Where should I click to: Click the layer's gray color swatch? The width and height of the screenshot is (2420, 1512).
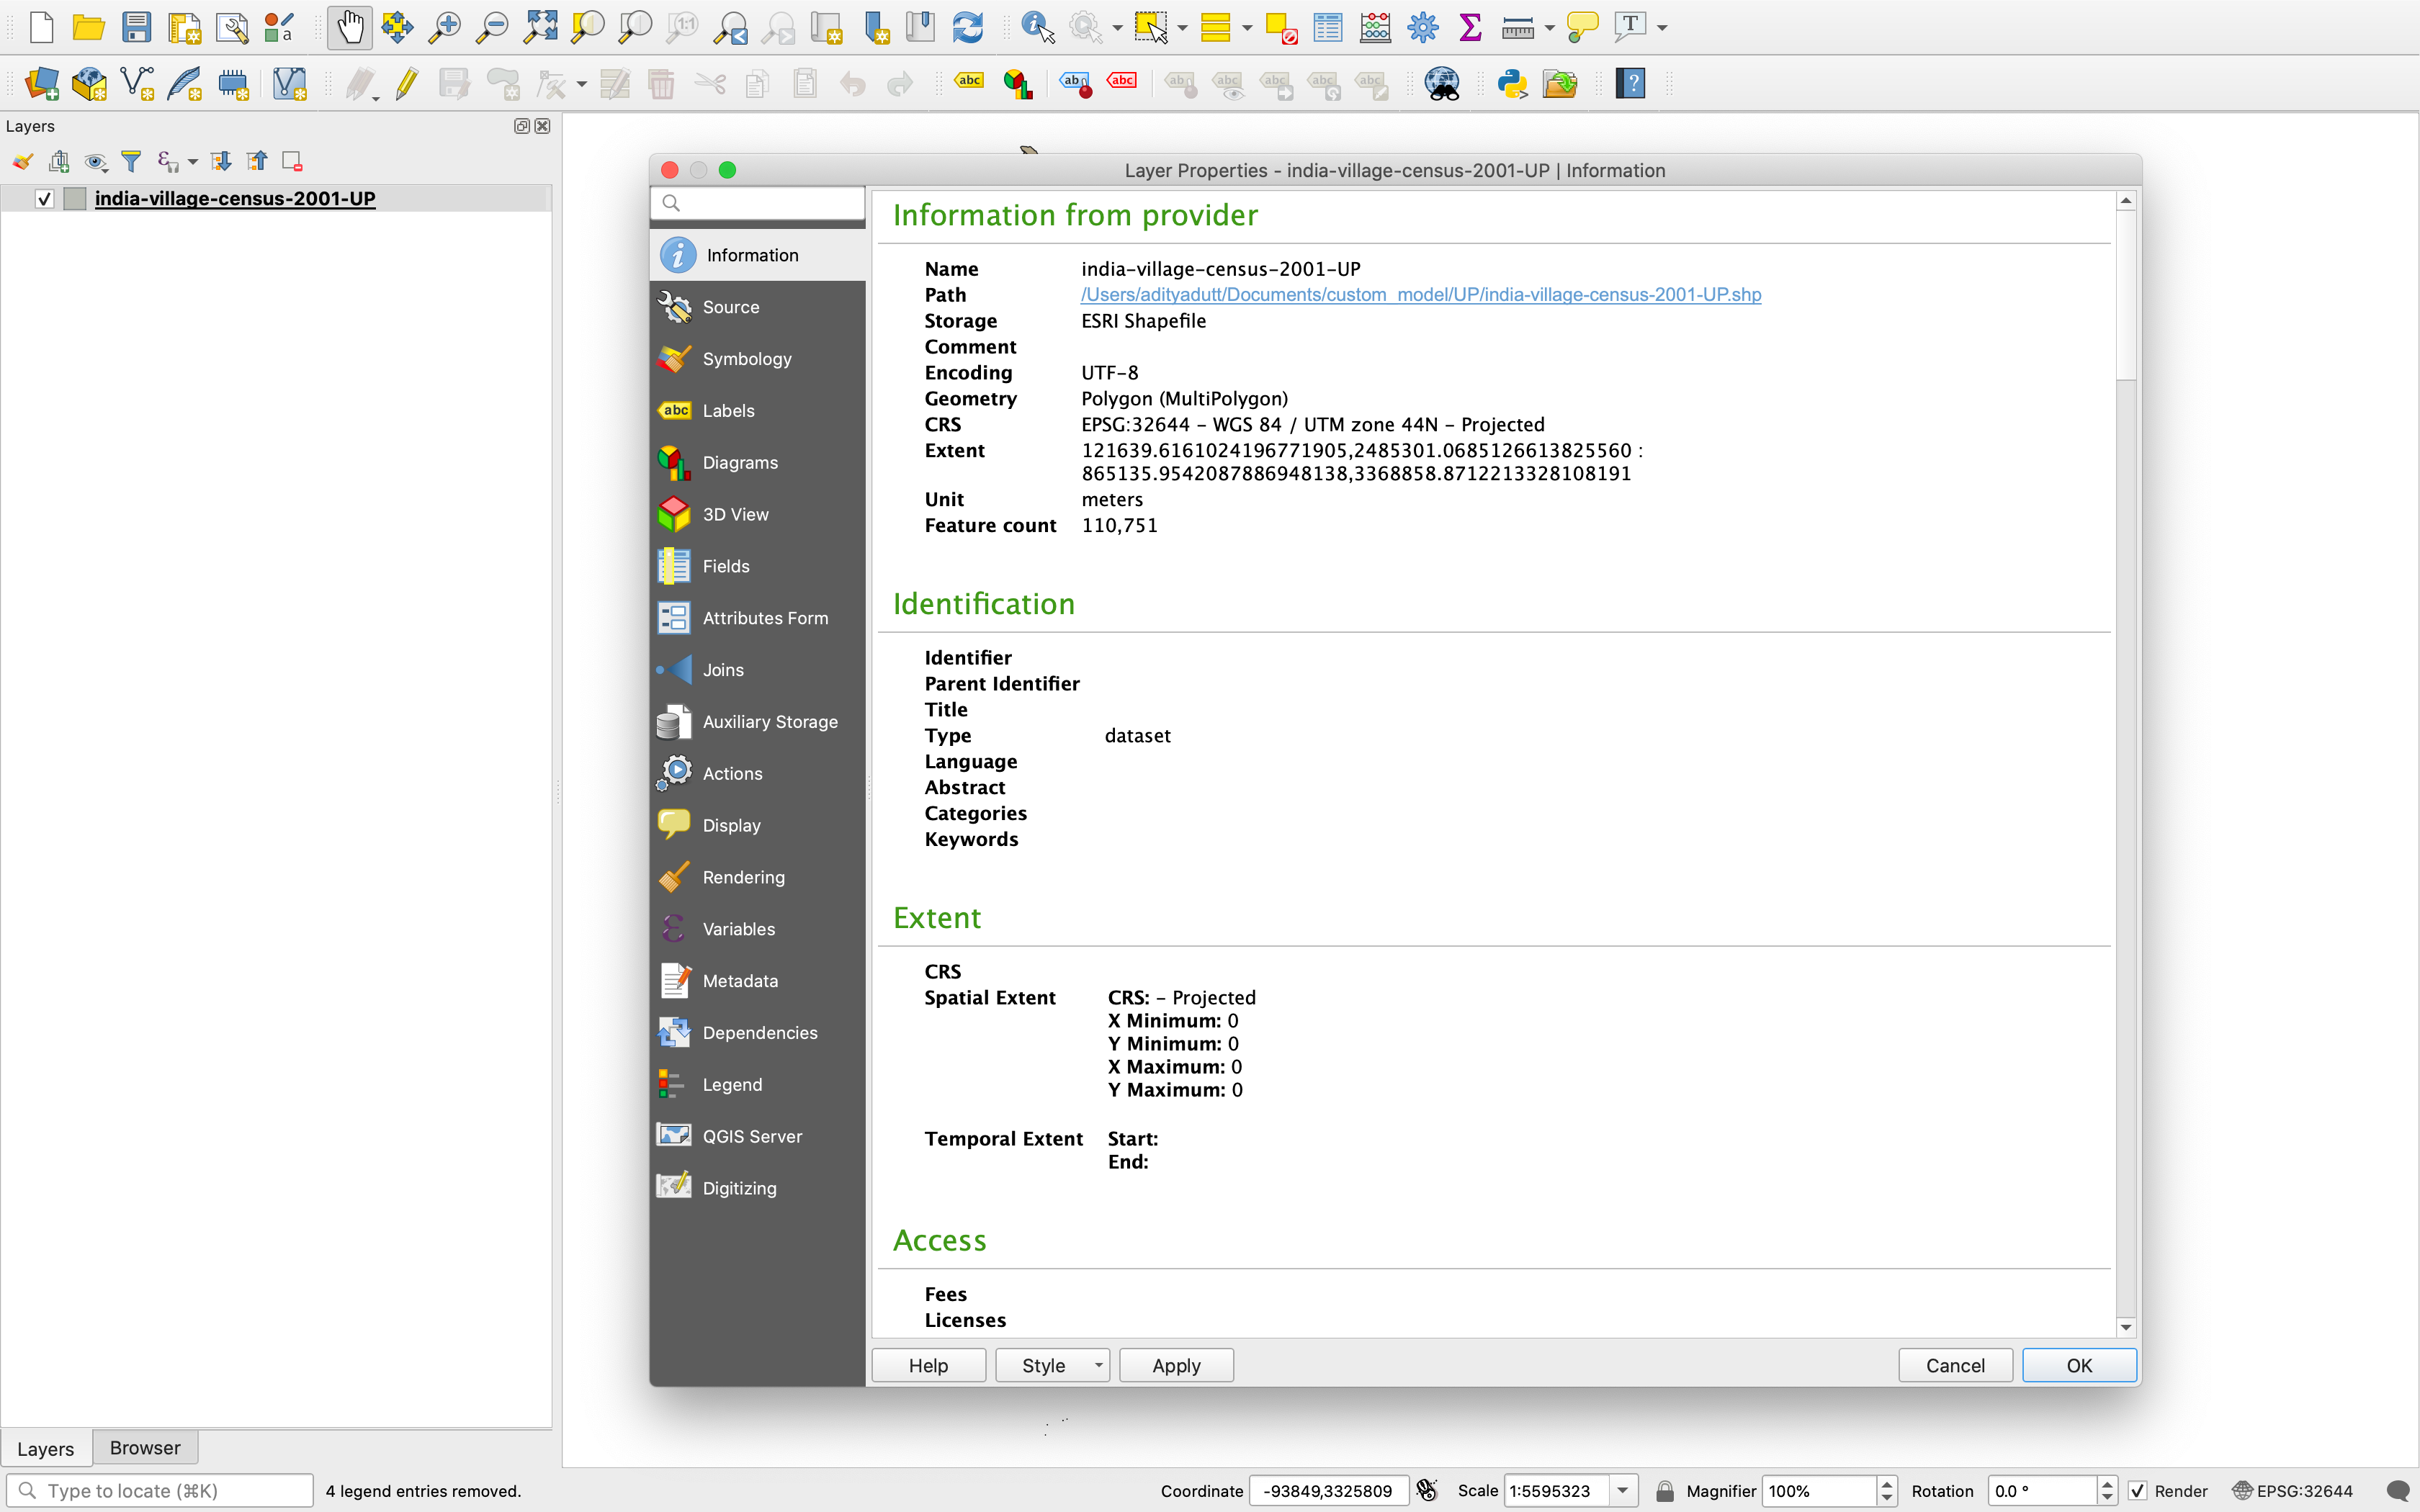(x=75, y=198)
